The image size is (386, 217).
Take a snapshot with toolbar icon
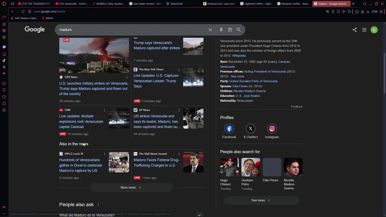pyautogui.click(x=338, y=11)
